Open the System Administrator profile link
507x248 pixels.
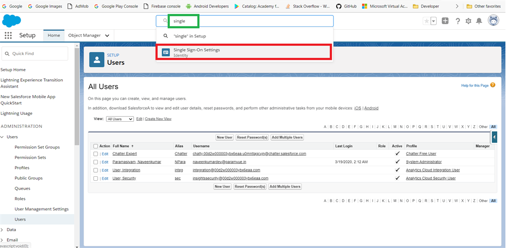[x=424, y=162]
